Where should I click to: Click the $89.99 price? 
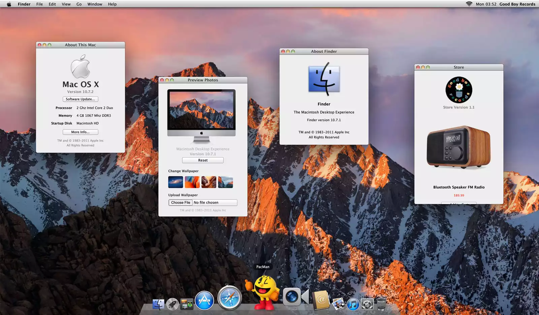[459, 195]
